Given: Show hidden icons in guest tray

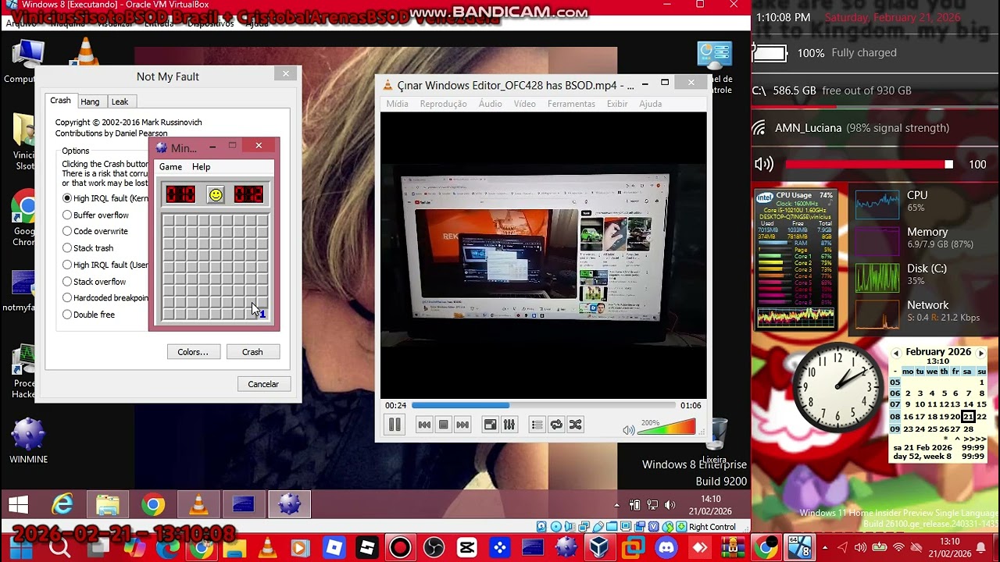Looking at the screenshot, I should 616,506.
